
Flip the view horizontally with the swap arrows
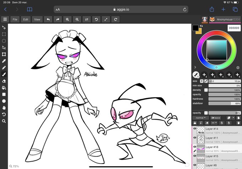(x=86, y=20)
